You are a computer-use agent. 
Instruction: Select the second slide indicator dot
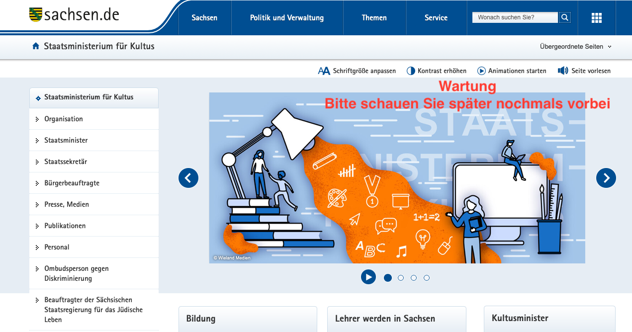tap(401, 278)
